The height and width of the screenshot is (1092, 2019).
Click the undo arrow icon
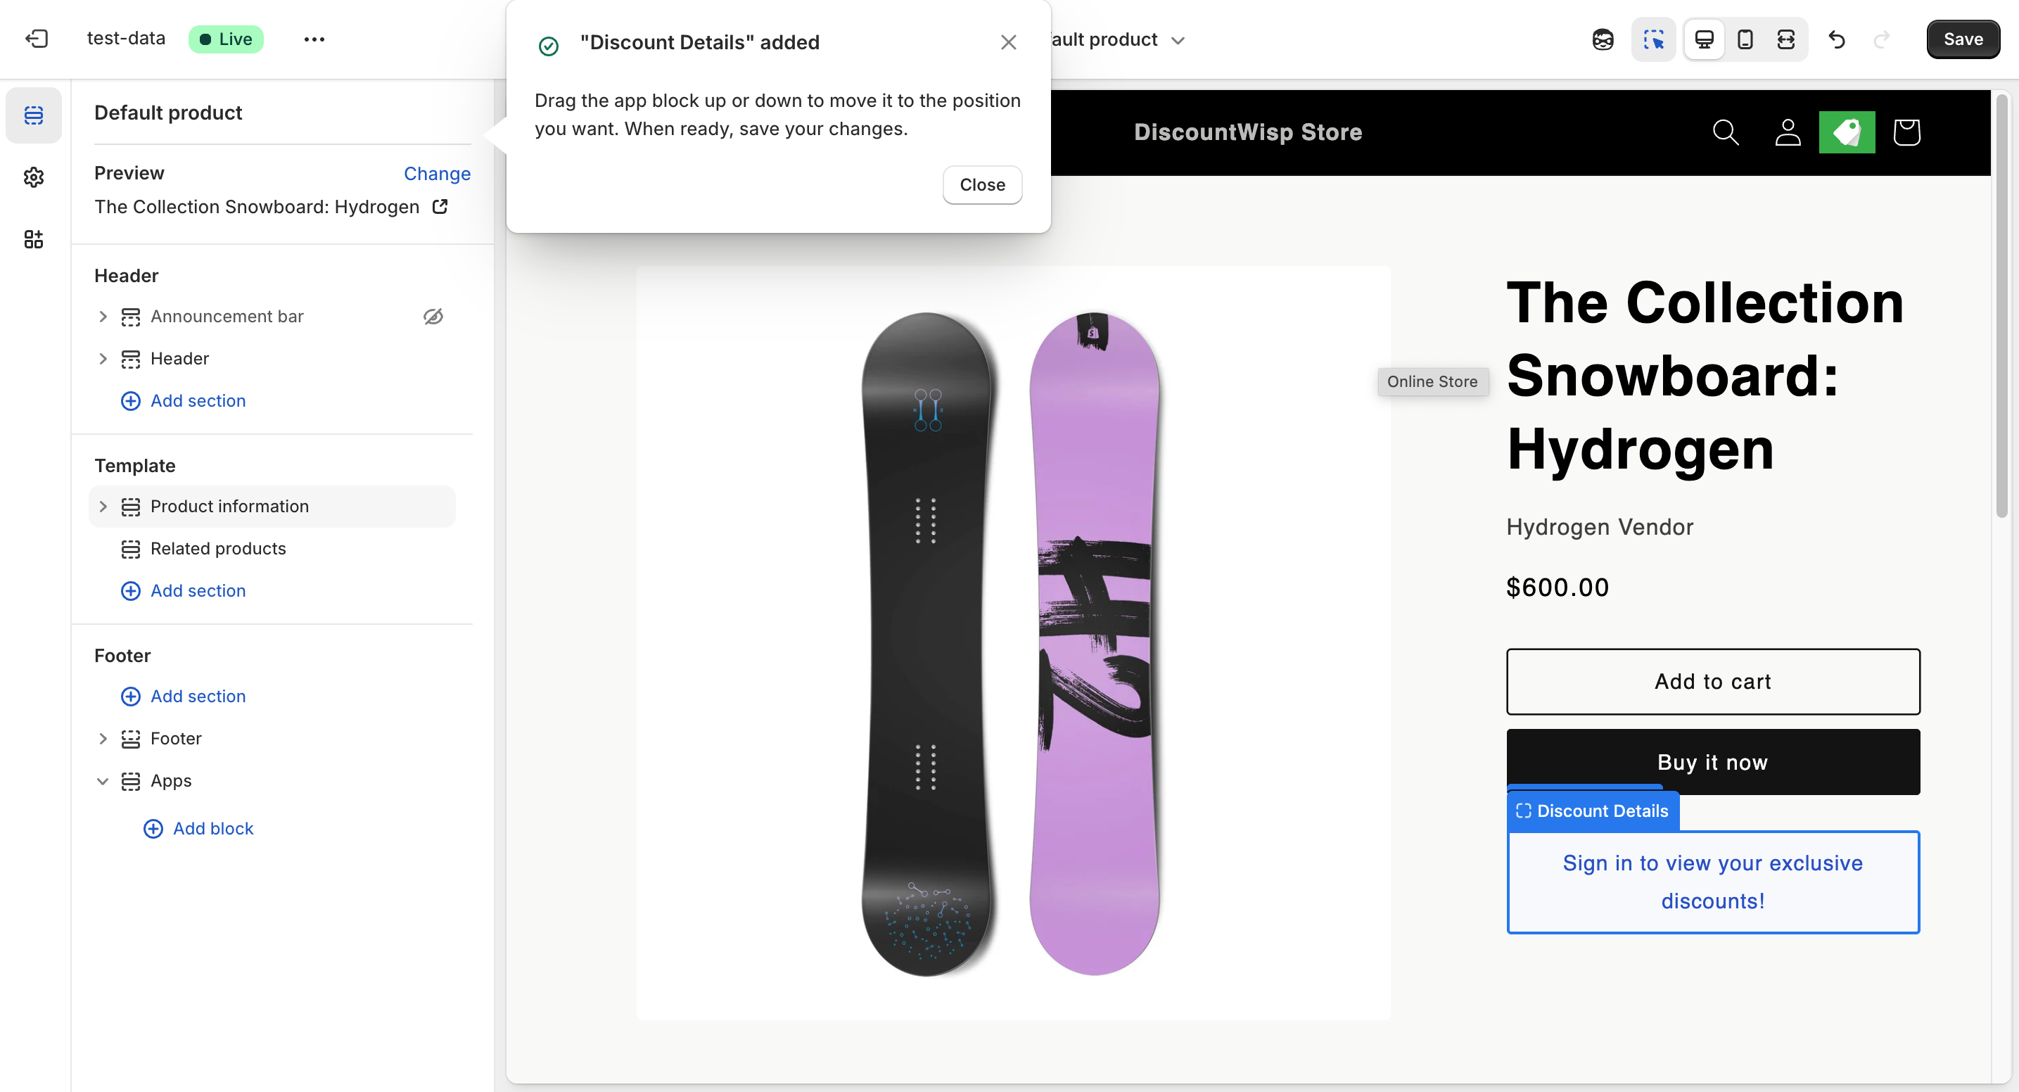[1836, 39]
